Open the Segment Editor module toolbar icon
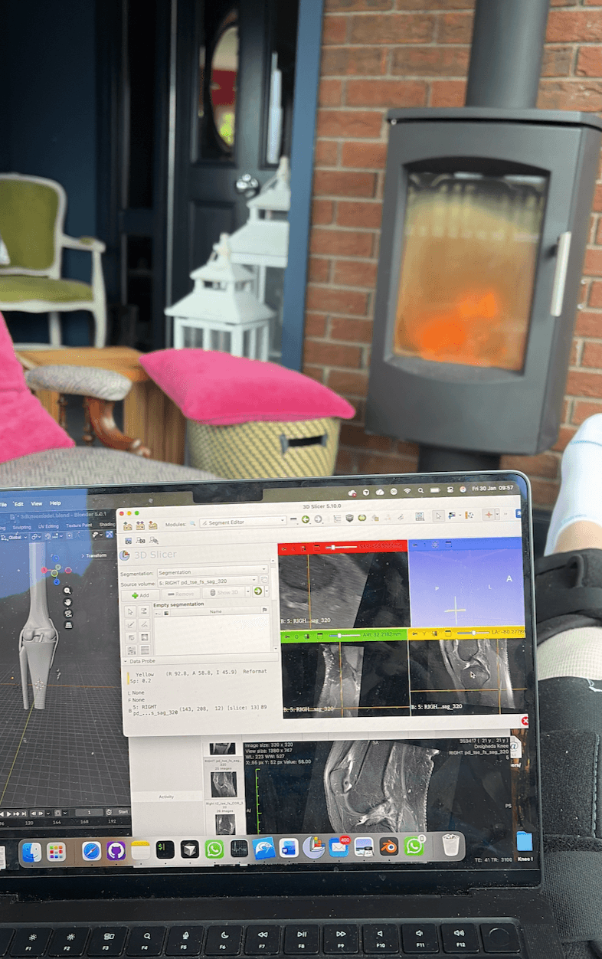The image size is (602, 959). [x=400, y=519]
